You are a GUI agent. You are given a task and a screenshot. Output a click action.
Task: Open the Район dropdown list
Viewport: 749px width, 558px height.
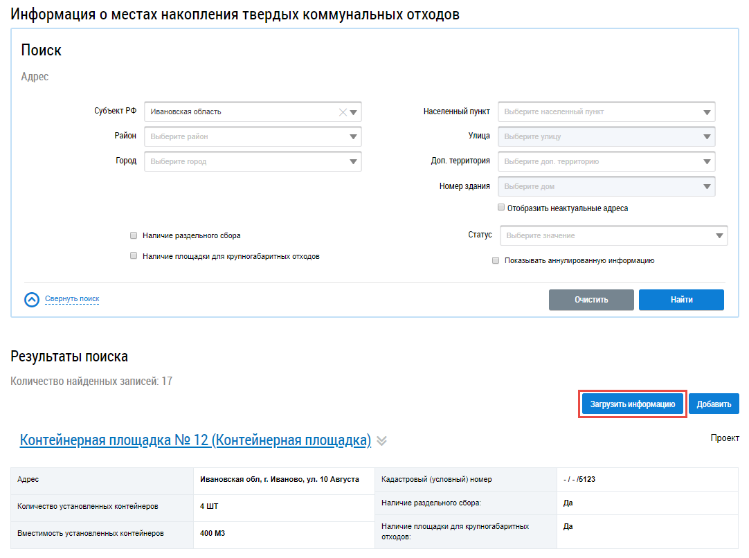pos(354,137)
